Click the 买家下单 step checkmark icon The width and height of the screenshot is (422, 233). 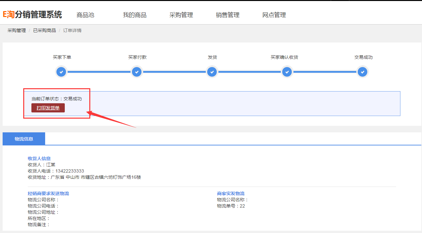pyautogui.click(x=62, y=72)
